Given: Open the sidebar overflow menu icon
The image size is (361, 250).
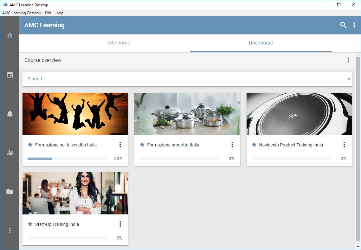Looking at the screenshot, I should [x=10, y=230].
